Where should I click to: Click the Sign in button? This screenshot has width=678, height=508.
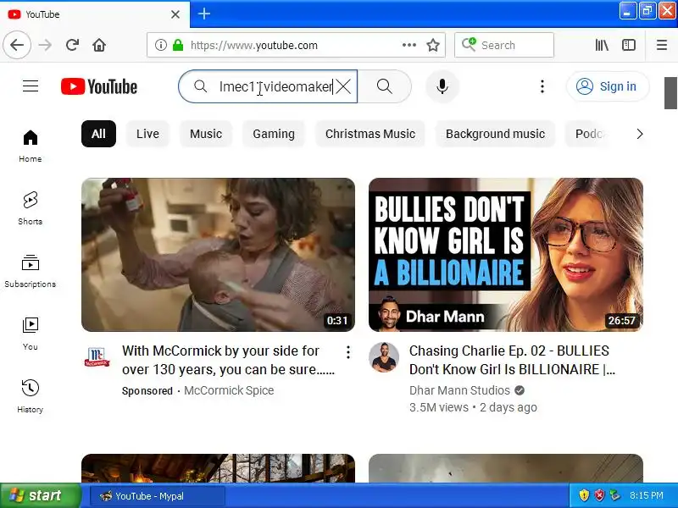pyautogui.click(x=607, y=86)
